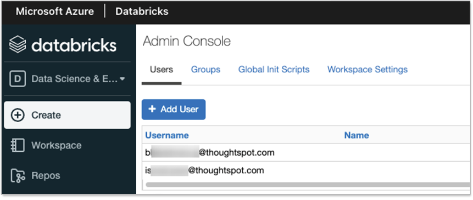The image size is (473, 200).
Task: Click the databricks logo icon
Action: 18,44
